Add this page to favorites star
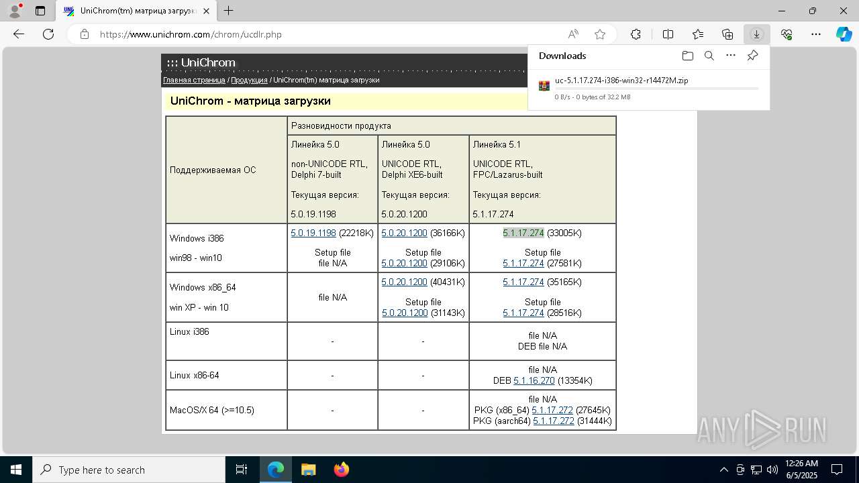Screen dimensions: 859x483 [600, 34]
